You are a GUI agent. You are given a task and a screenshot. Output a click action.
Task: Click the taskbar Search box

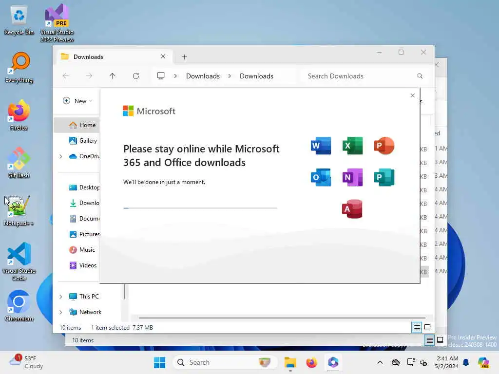[225, 362]
